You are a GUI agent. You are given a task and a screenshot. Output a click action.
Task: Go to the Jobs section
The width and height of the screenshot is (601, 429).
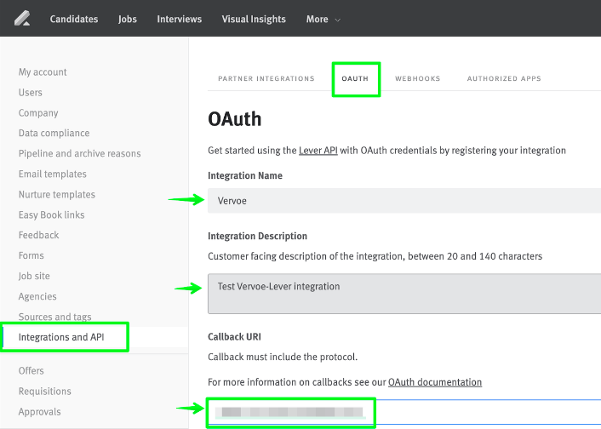pyautogui.click(x=127, y=20)
